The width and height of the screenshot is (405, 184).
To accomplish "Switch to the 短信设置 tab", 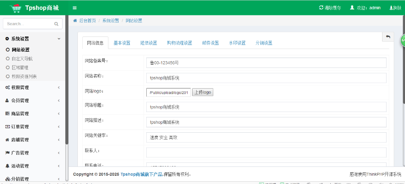I will coord(148,43).
